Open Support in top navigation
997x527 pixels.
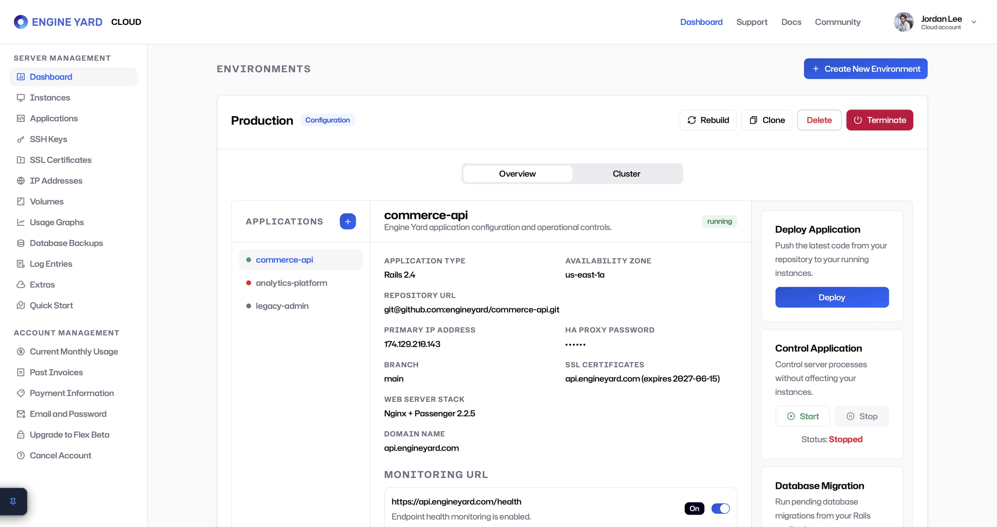coord(752,22)
